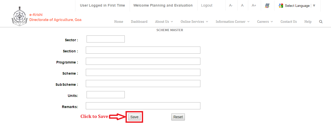Click the Reset button

tap(178, 117)
